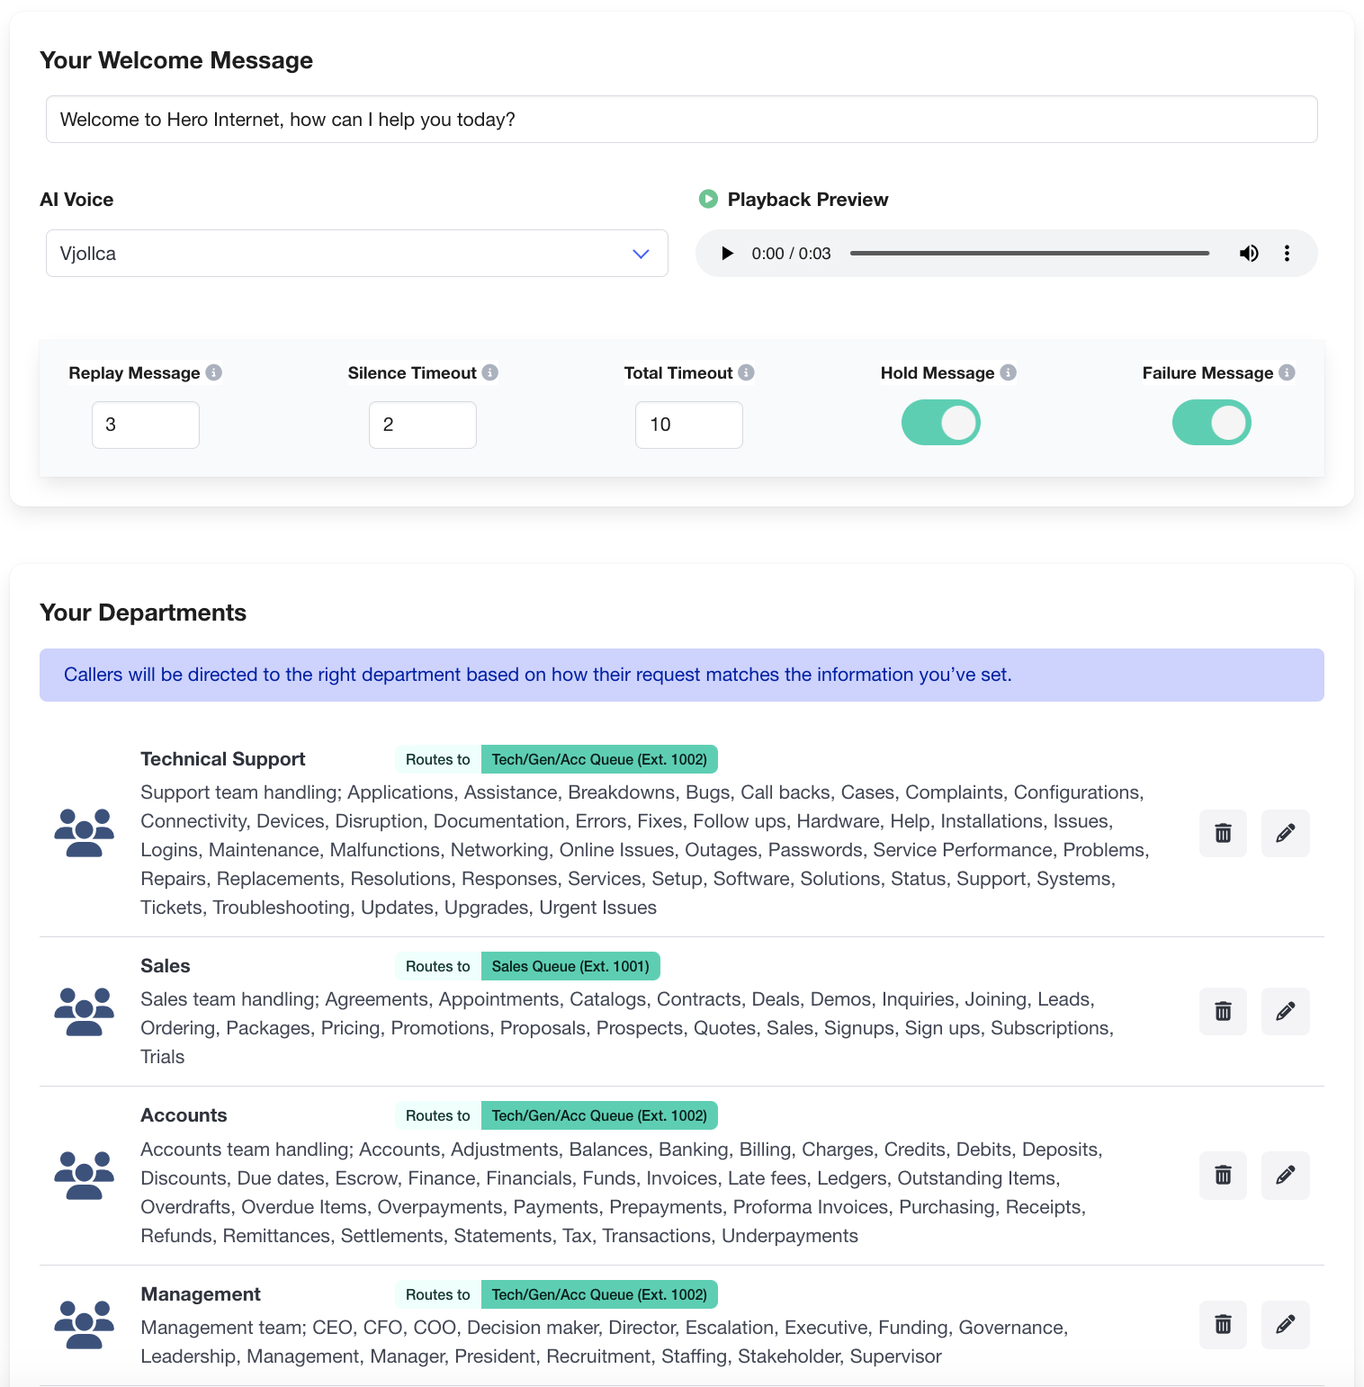
Task: Click the welcome message text field
Action: (681, 120)
